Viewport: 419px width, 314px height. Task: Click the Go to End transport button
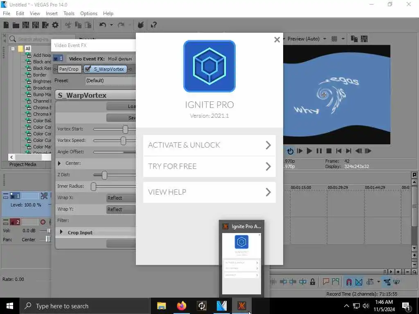(x=349, y=151)
